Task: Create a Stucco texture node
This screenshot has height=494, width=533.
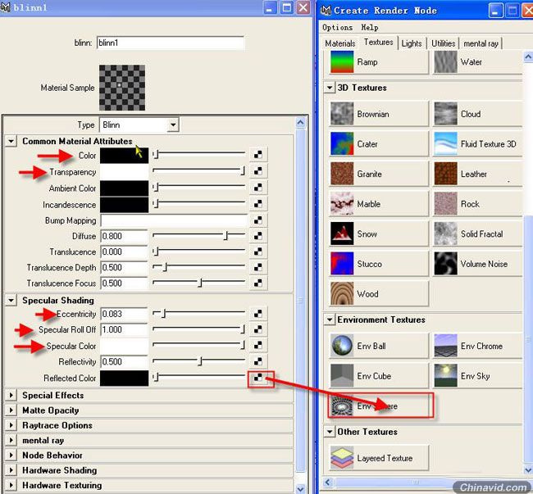Action: click(379, 264)
